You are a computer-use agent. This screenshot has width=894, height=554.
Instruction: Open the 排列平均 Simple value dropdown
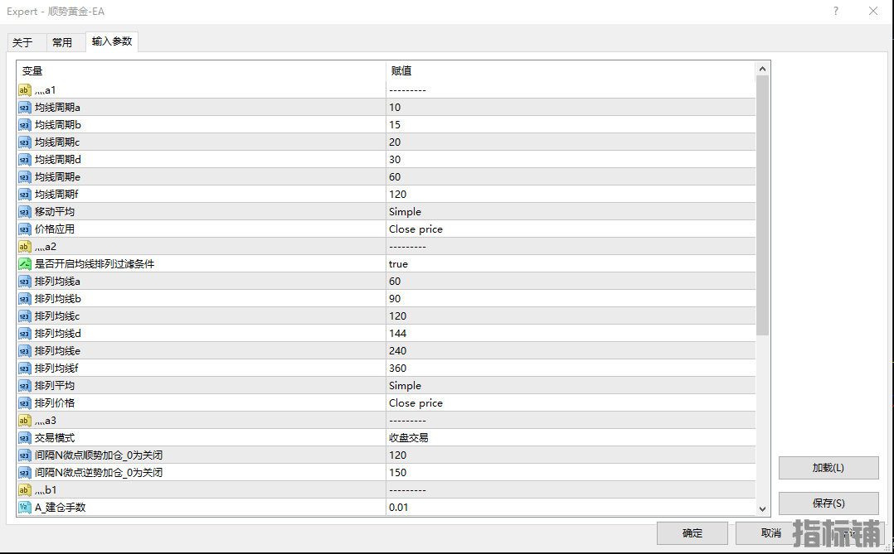pyautogui.click(x=571, y=385)
